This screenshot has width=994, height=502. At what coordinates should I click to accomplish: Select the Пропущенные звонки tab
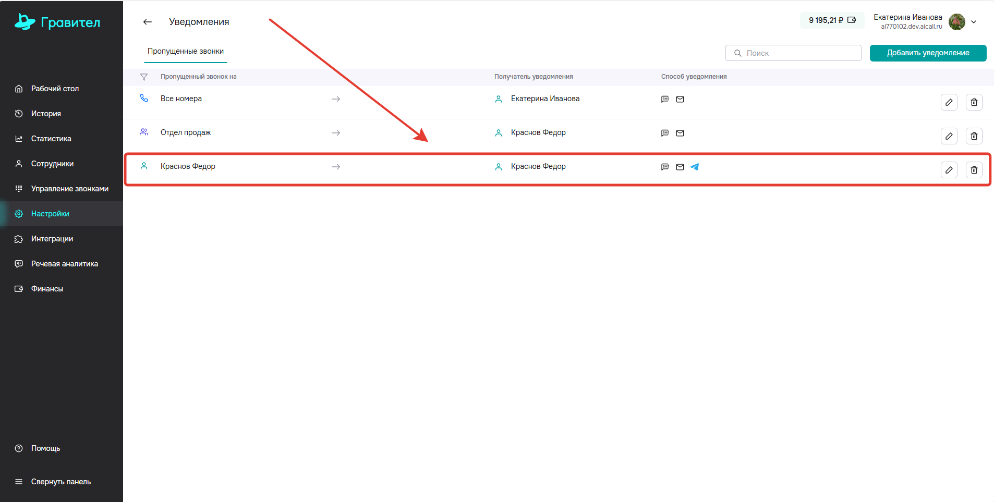tap(186, 51)
